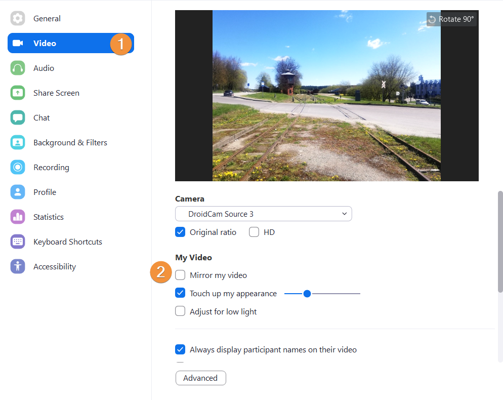The image size is (503, 400).
Task: Uncheck Always display participant names
Action: 180,349
